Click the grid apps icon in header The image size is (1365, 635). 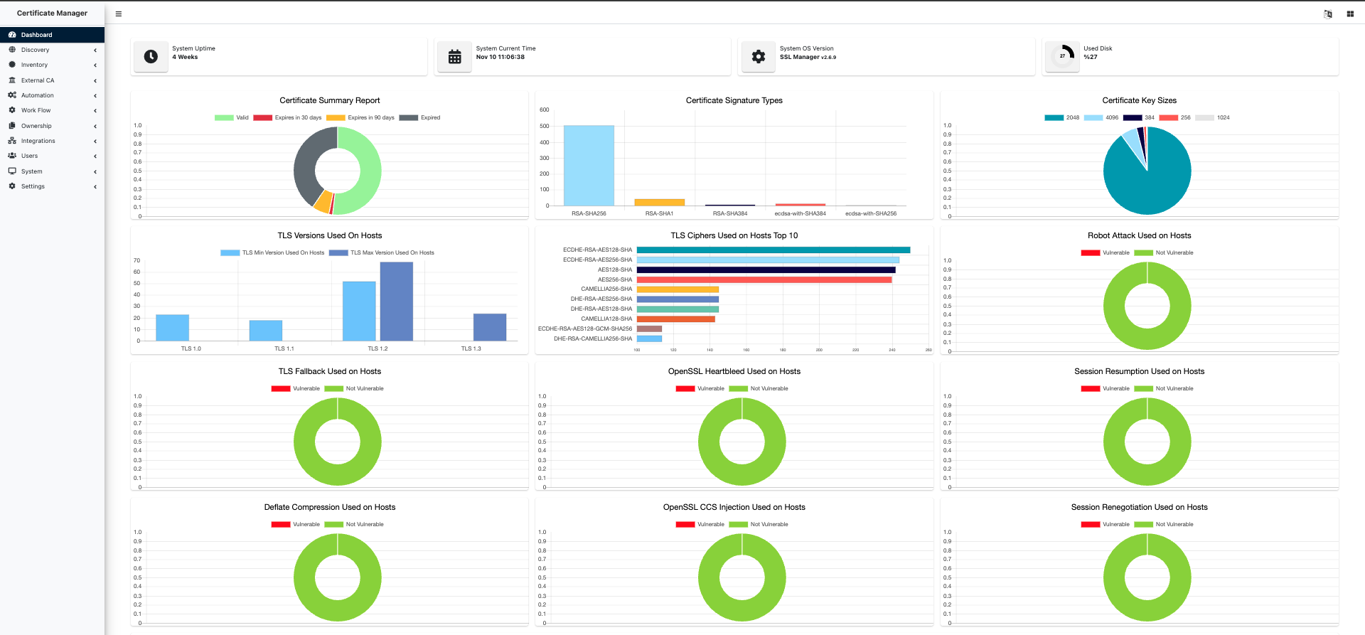click(x=1350, y=14)
